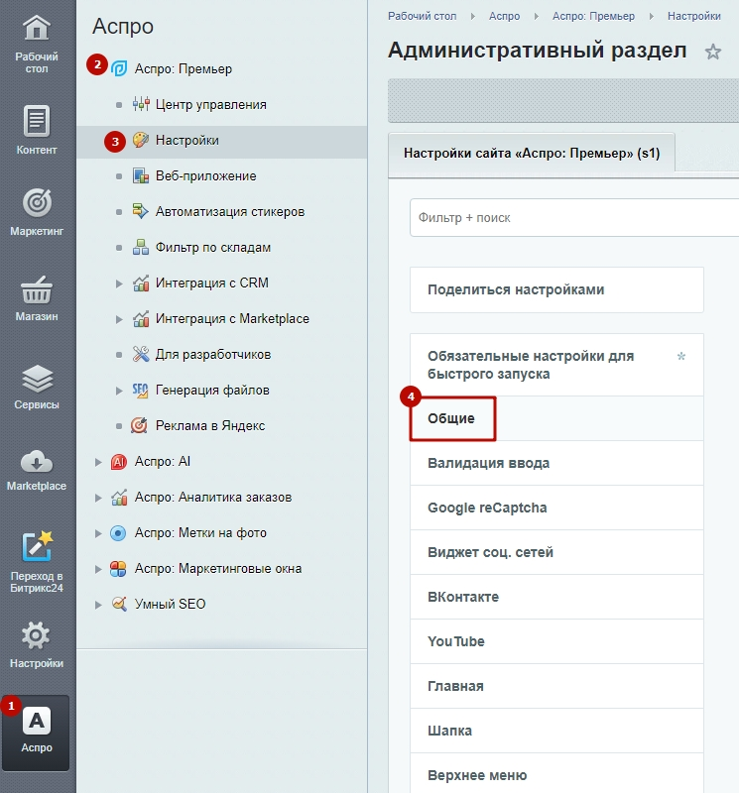Expand the Интеграция с CRM tree item

pos(119,283)
